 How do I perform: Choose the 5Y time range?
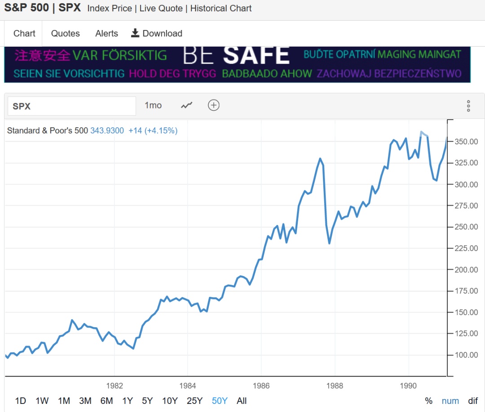pos(147,401)
